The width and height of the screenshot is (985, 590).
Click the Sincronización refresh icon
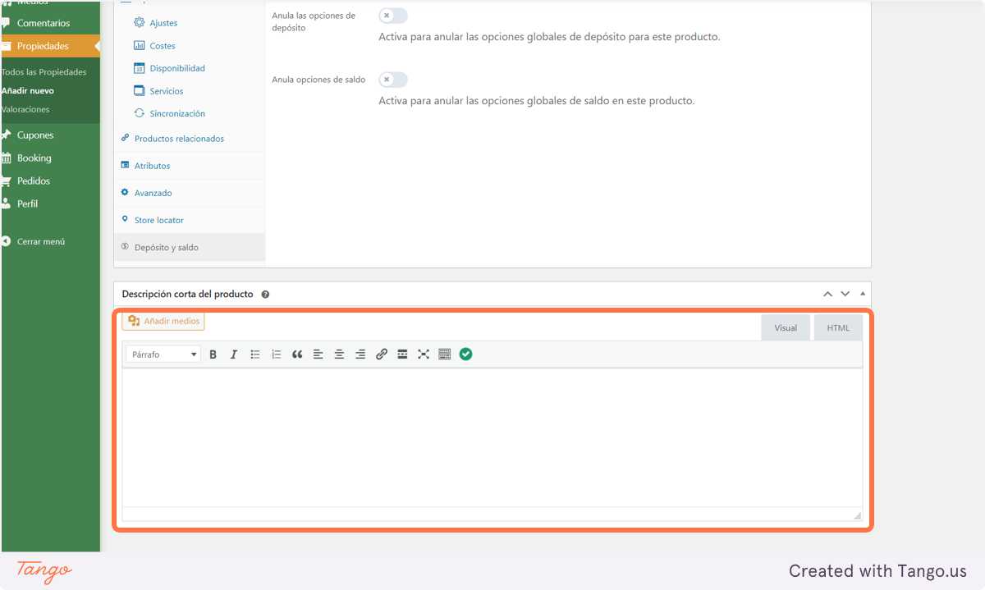140,113
